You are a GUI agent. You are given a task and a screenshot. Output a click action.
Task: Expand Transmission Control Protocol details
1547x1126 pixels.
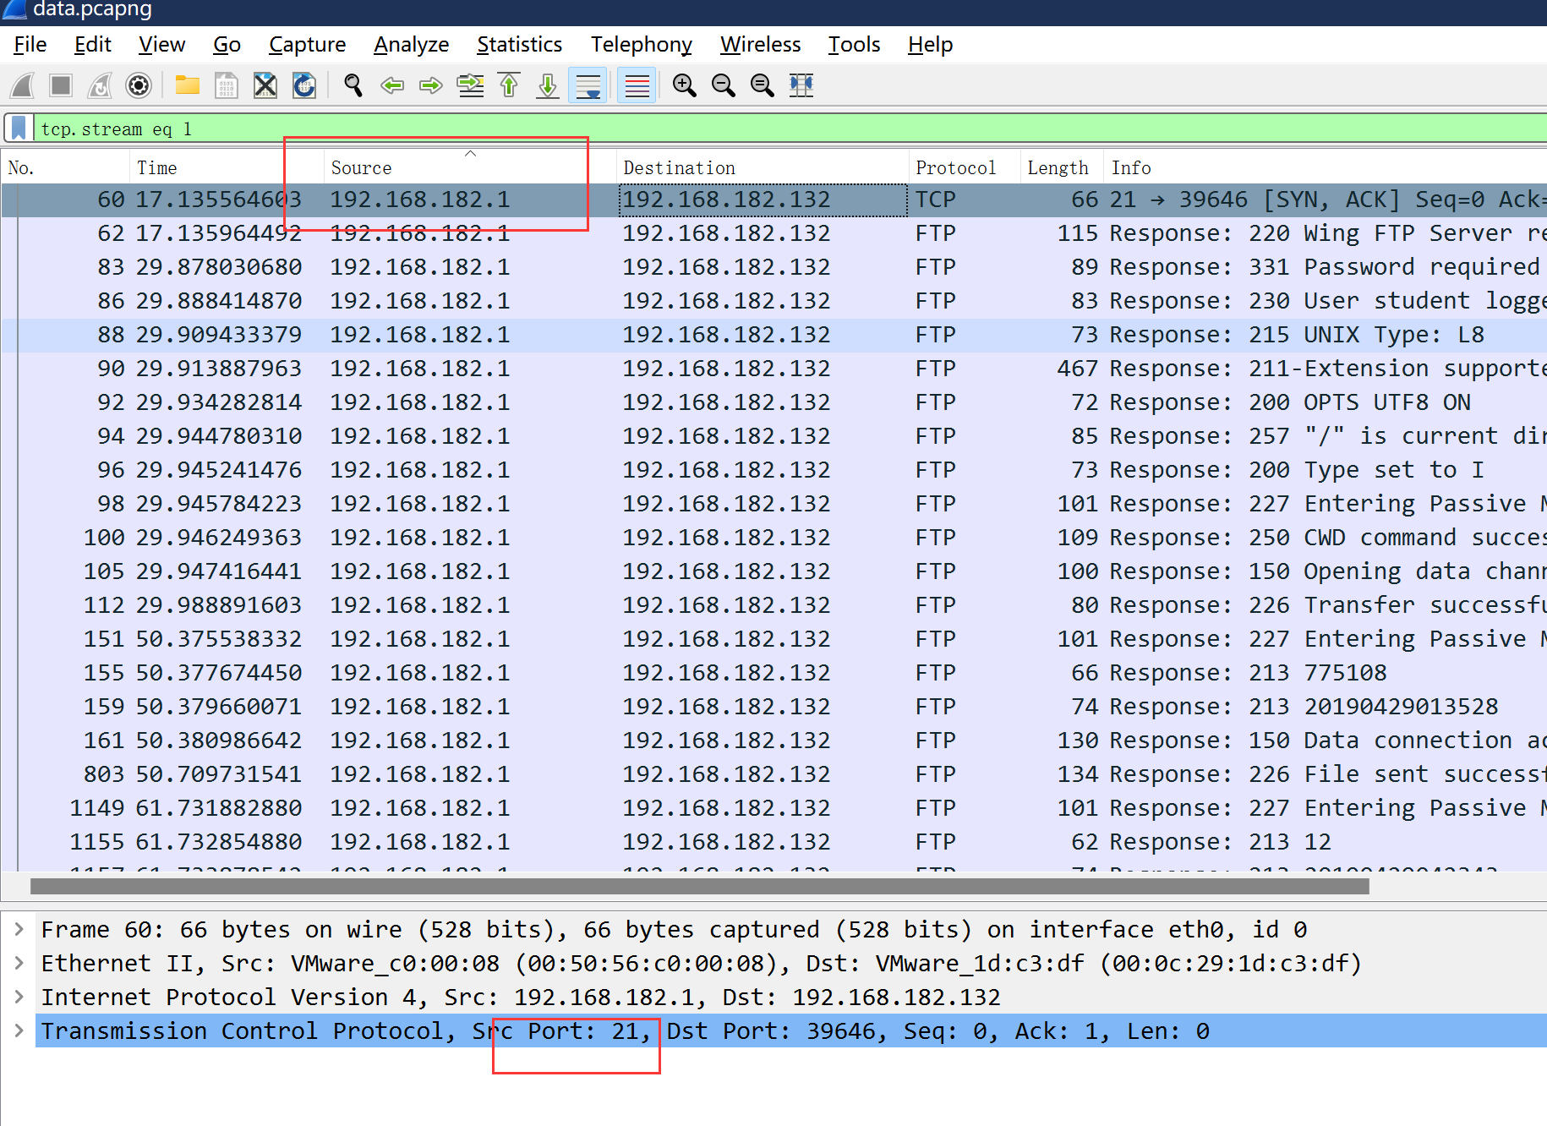(x=19, y=1031)
